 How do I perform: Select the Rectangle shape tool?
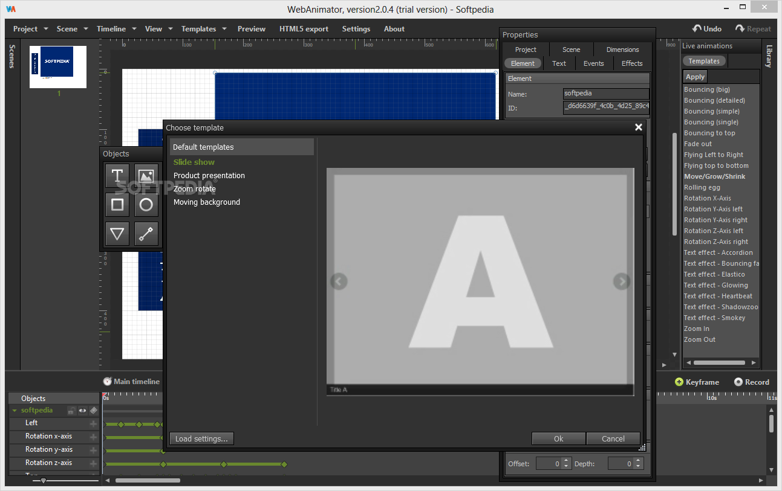117,205
